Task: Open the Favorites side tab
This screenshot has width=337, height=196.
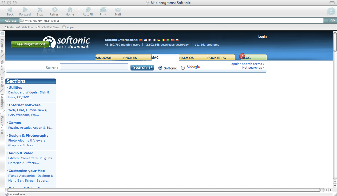Action: 2,46
